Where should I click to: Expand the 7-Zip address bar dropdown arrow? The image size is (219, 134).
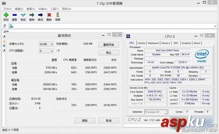point(215,26)
